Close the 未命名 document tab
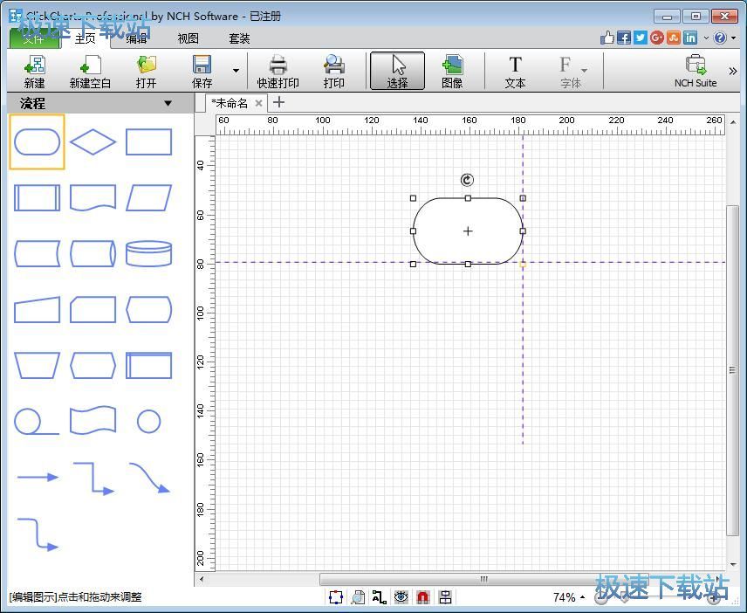Image resolution: width=747 pixels, height=613 pixels. point(258,103)
